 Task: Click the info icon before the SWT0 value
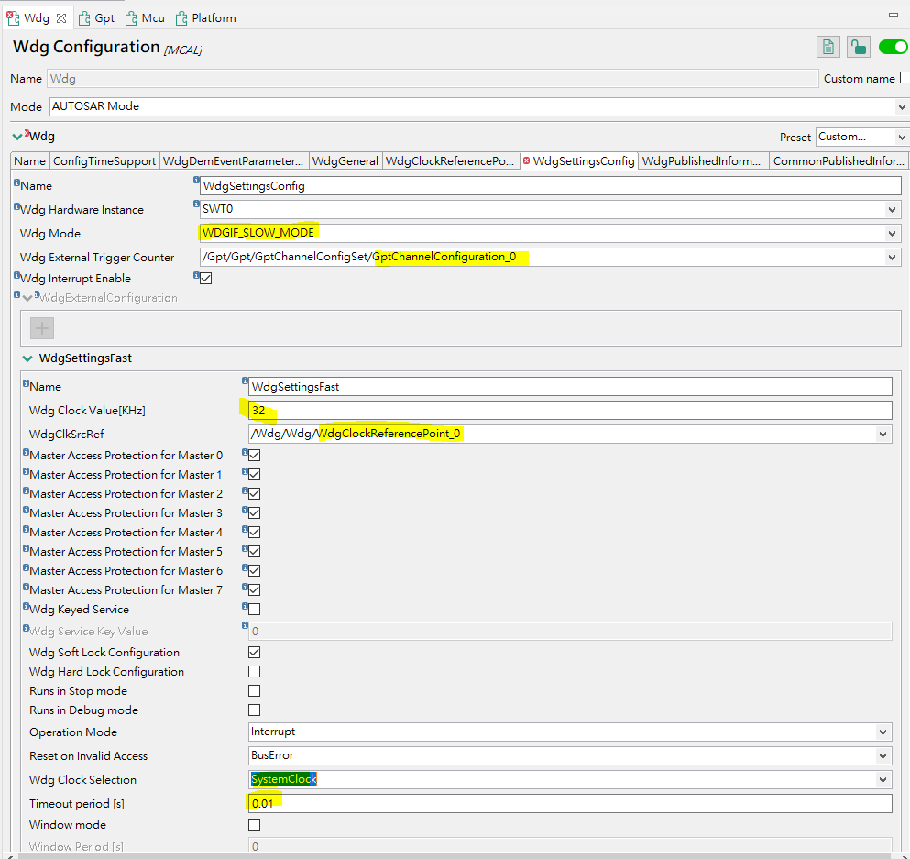pyautogui.click(x=197, y=204)
